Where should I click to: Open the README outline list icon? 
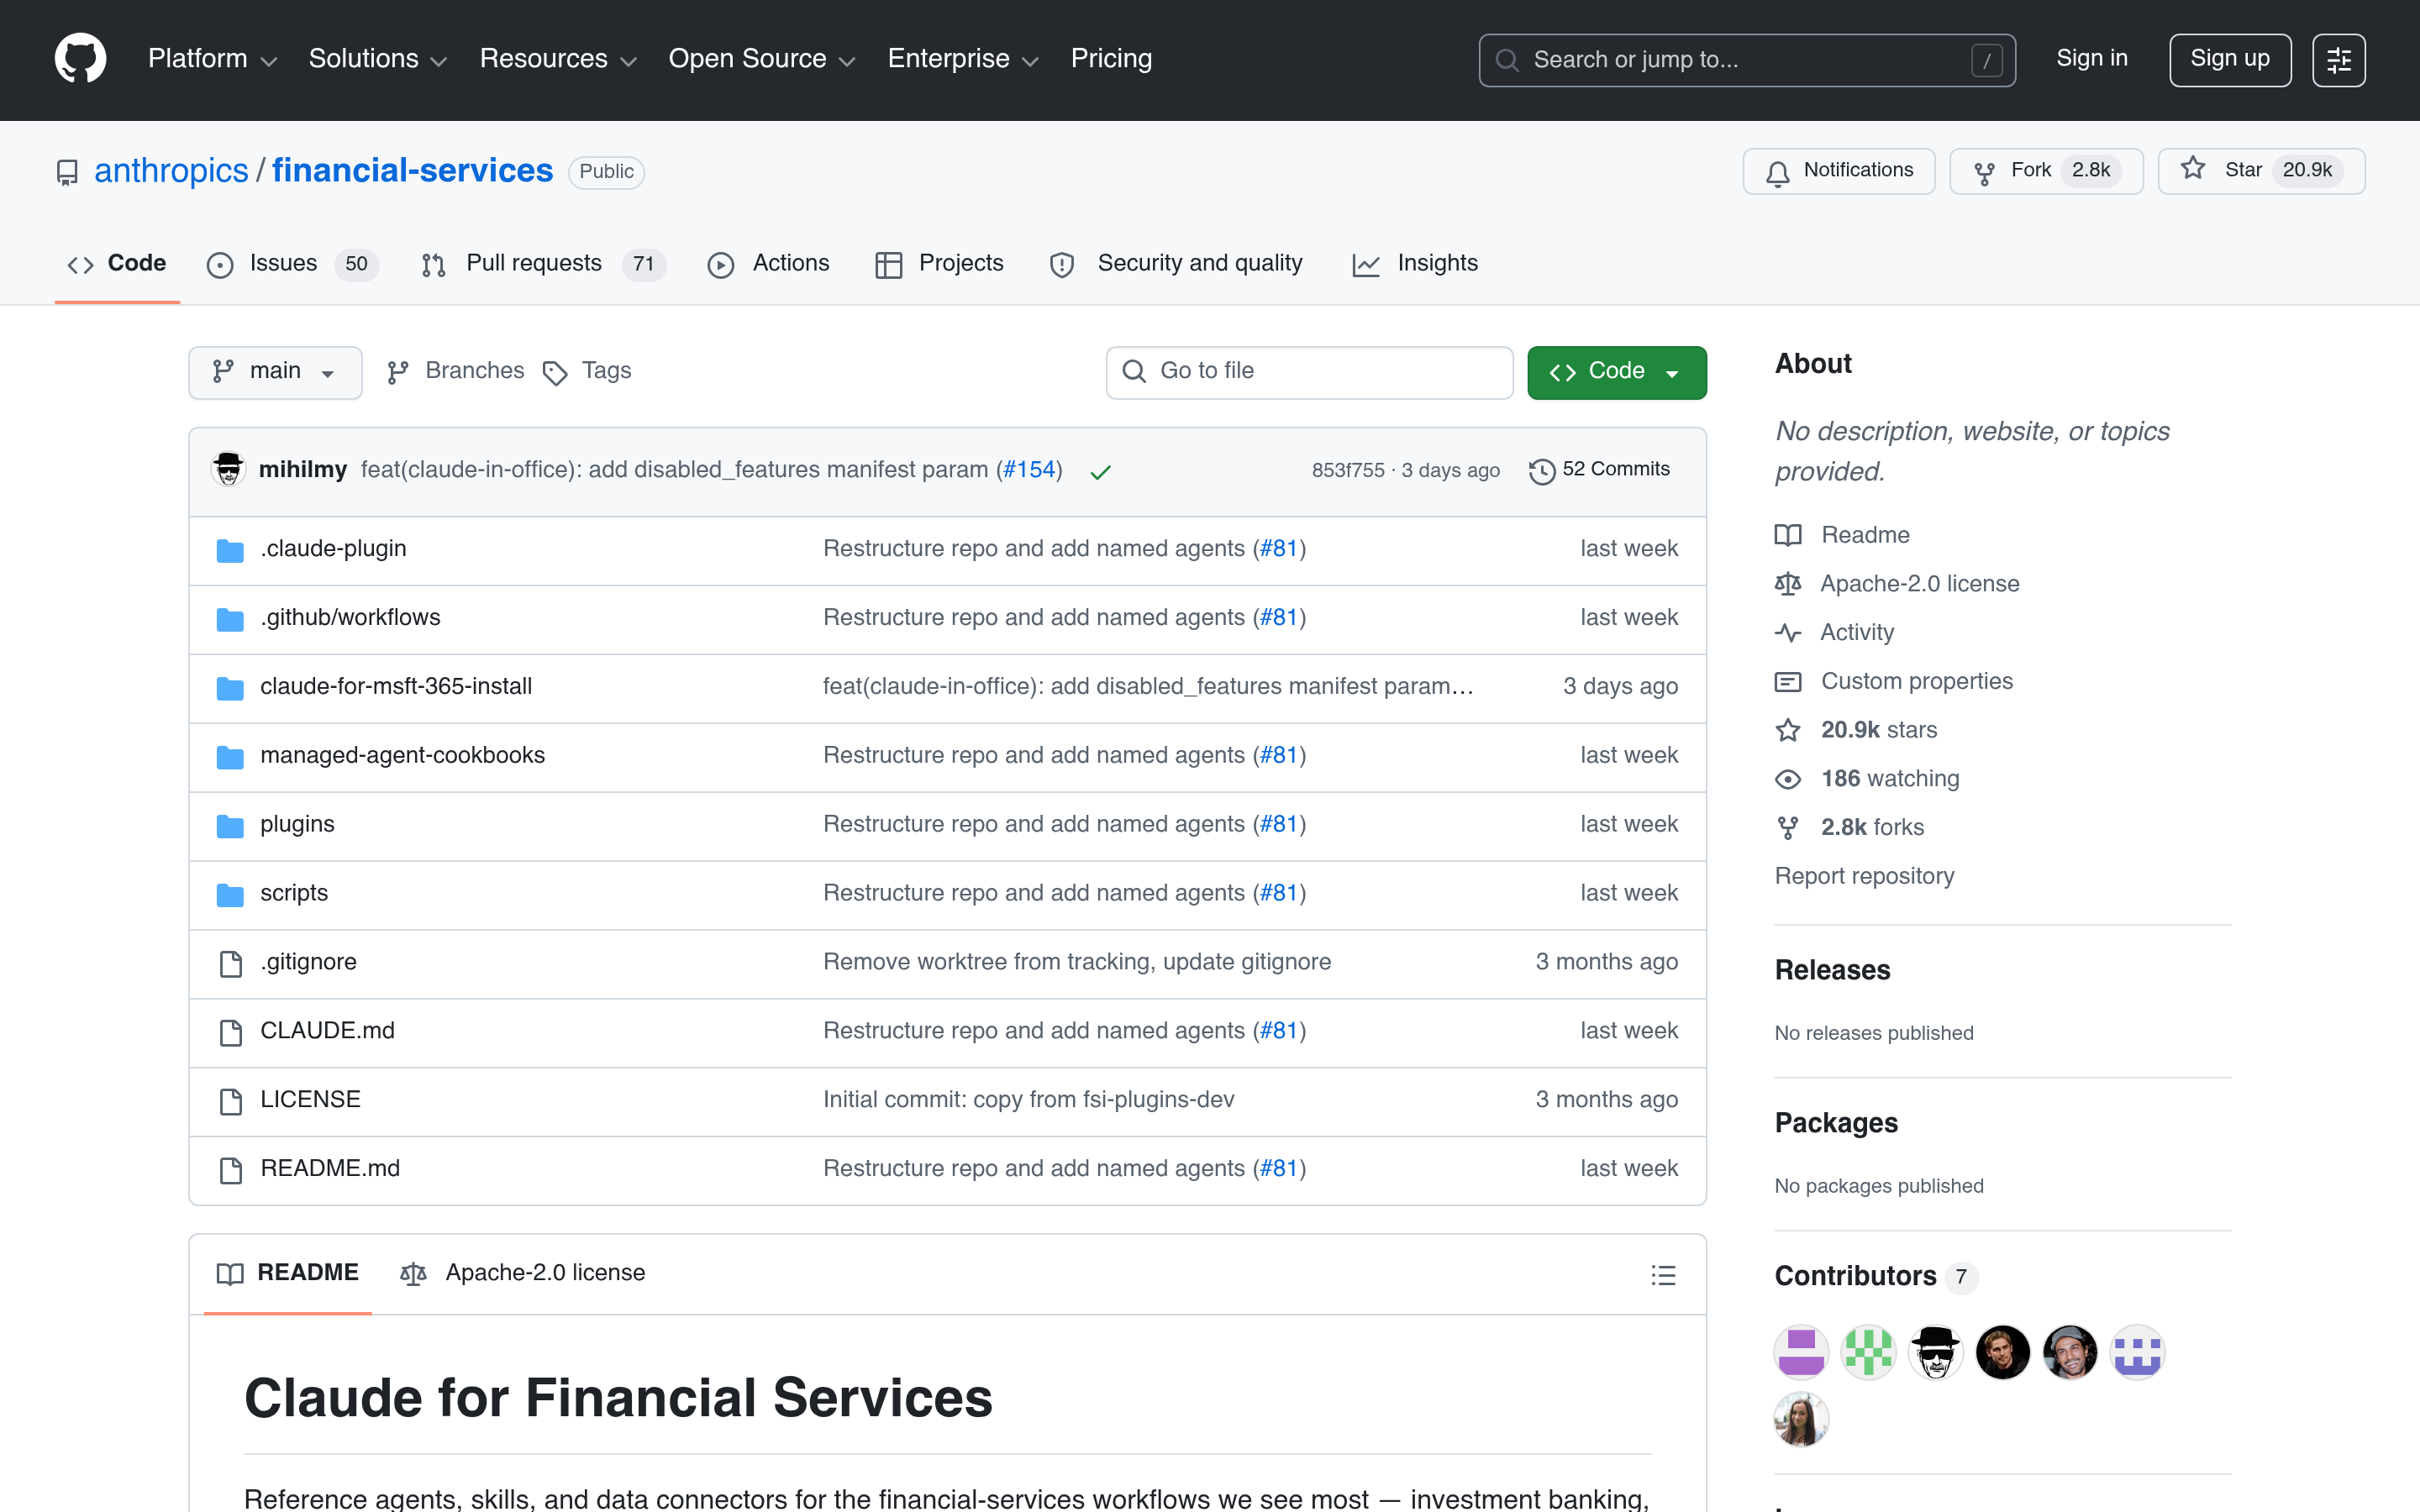coord(1663,1275)
